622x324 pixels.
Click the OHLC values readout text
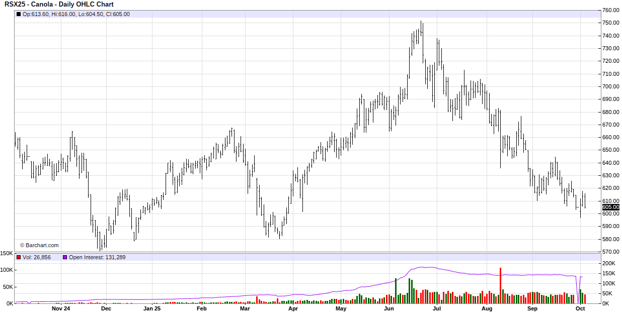[x=76, y=14]
